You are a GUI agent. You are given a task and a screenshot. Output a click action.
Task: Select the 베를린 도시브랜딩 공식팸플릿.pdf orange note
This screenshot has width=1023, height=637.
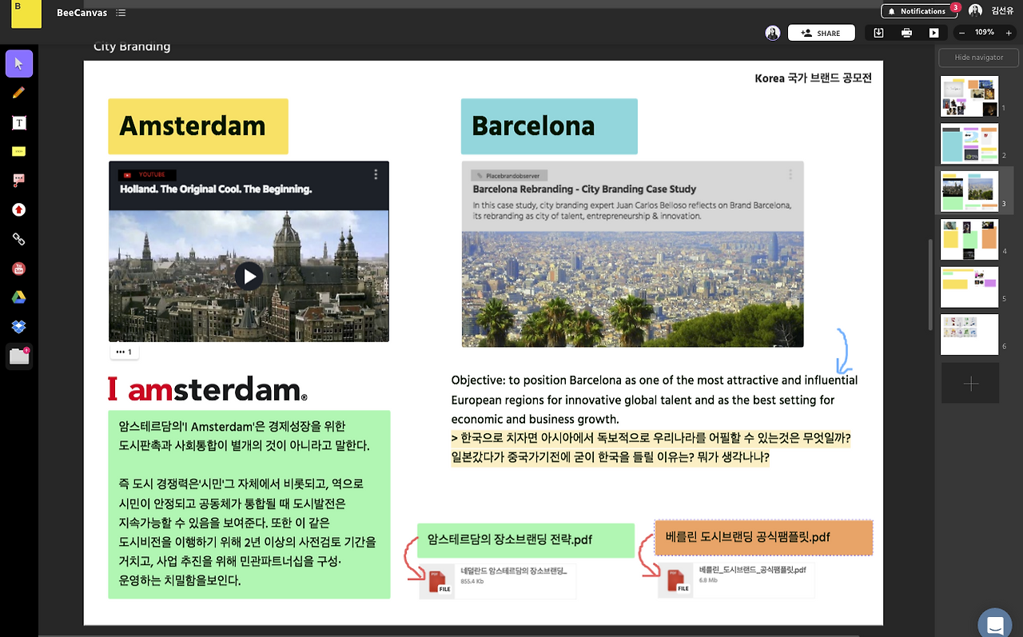pyautogui.click(x=763, y=538)
